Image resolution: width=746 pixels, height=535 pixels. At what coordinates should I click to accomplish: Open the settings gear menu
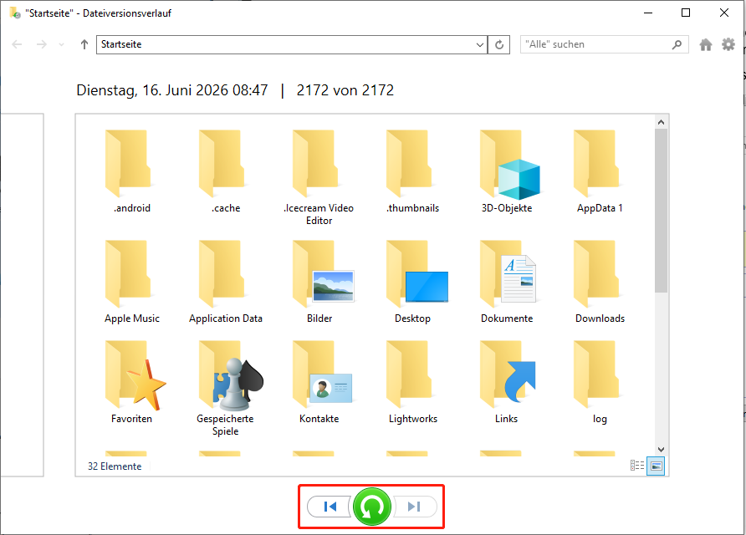(x=728, y=44)
